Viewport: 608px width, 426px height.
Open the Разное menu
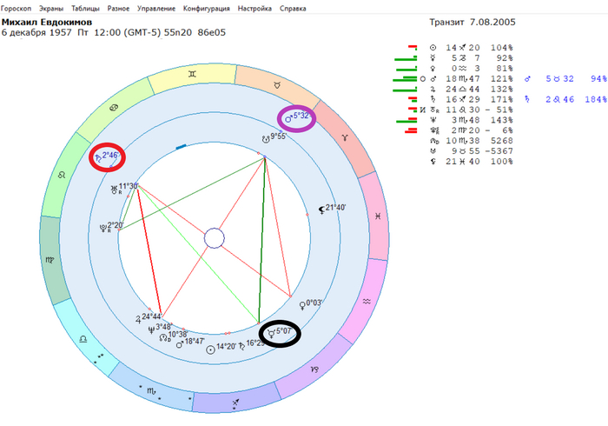coord(118,8)
